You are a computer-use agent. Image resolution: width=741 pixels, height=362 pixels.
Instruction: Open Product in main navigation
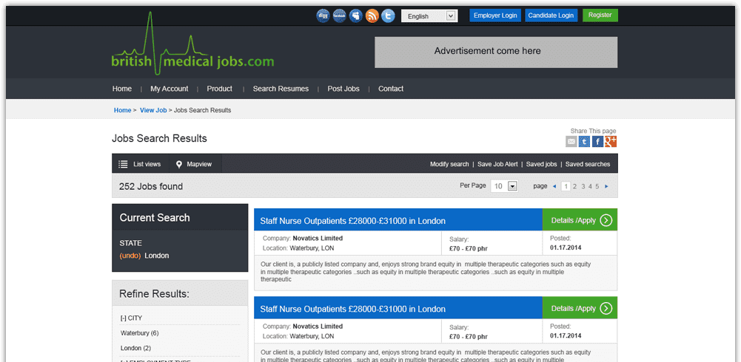coord(220,89)
